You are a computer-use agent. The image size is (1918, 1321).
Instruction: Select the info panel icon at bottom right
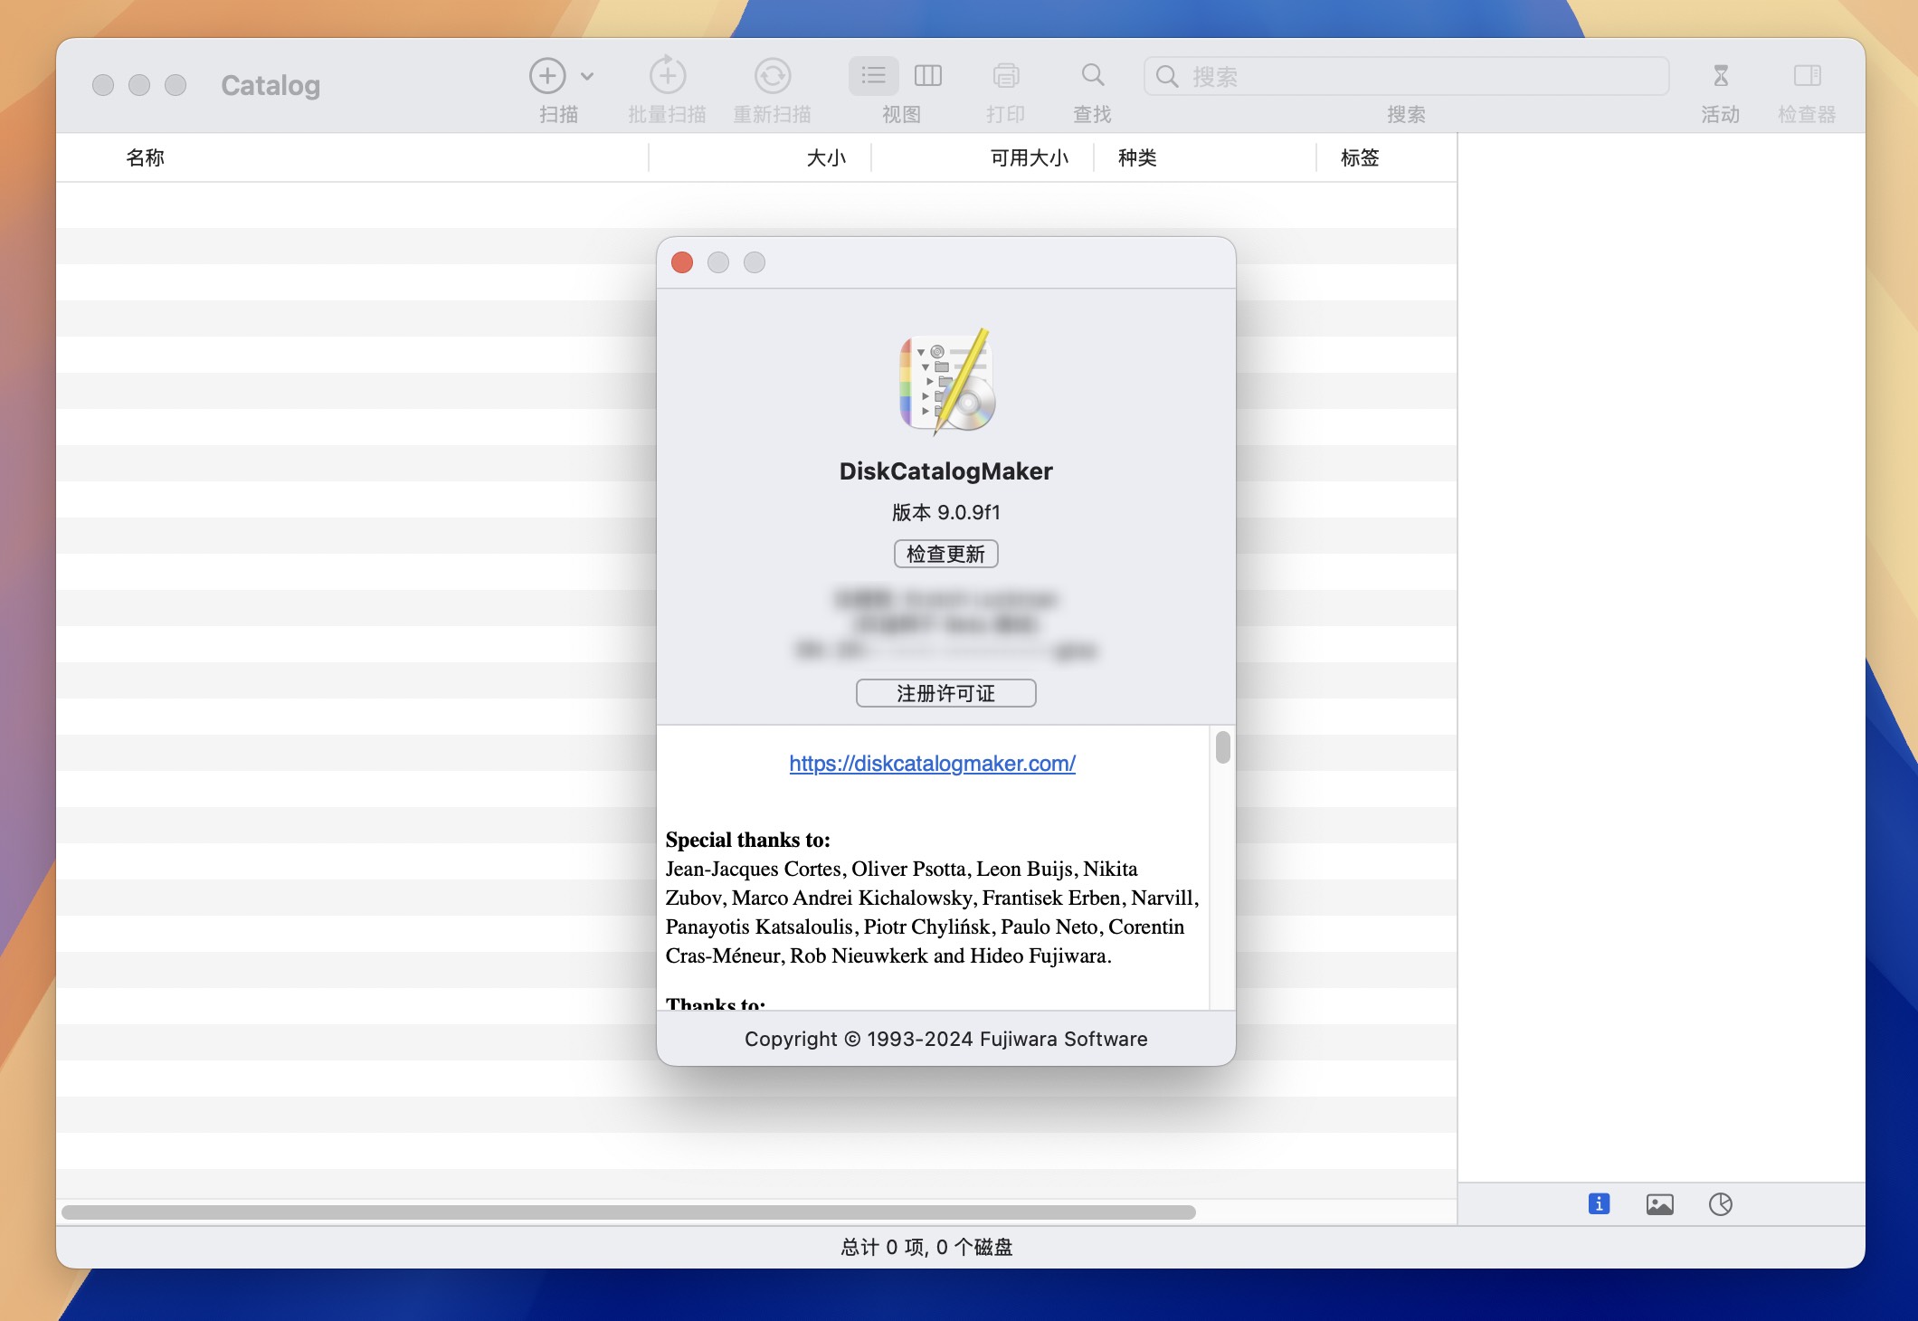pos(1598,1204)
